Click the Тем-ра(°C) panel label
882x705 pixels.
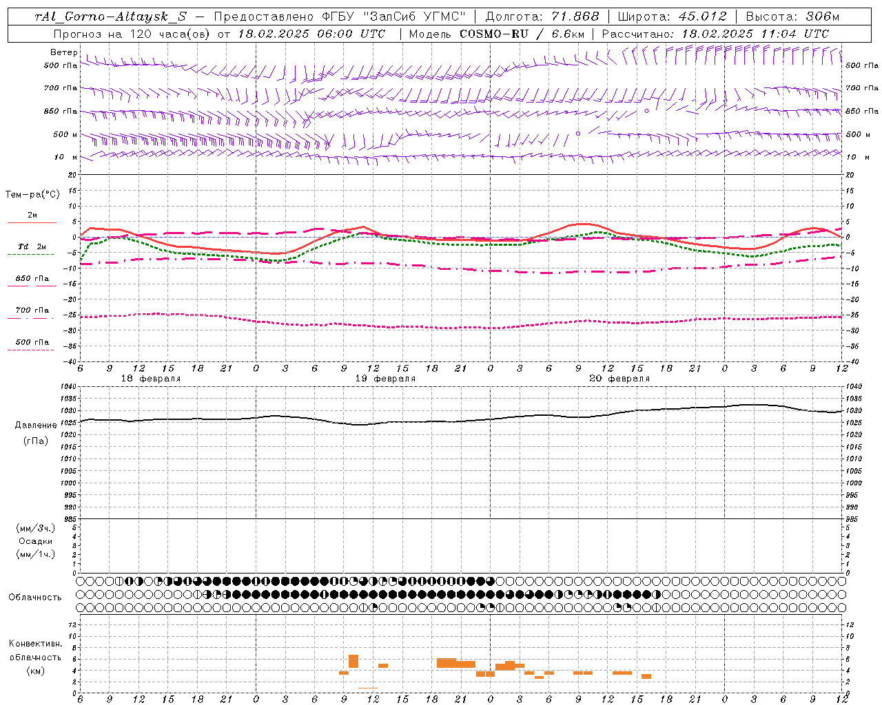(32, 194)
